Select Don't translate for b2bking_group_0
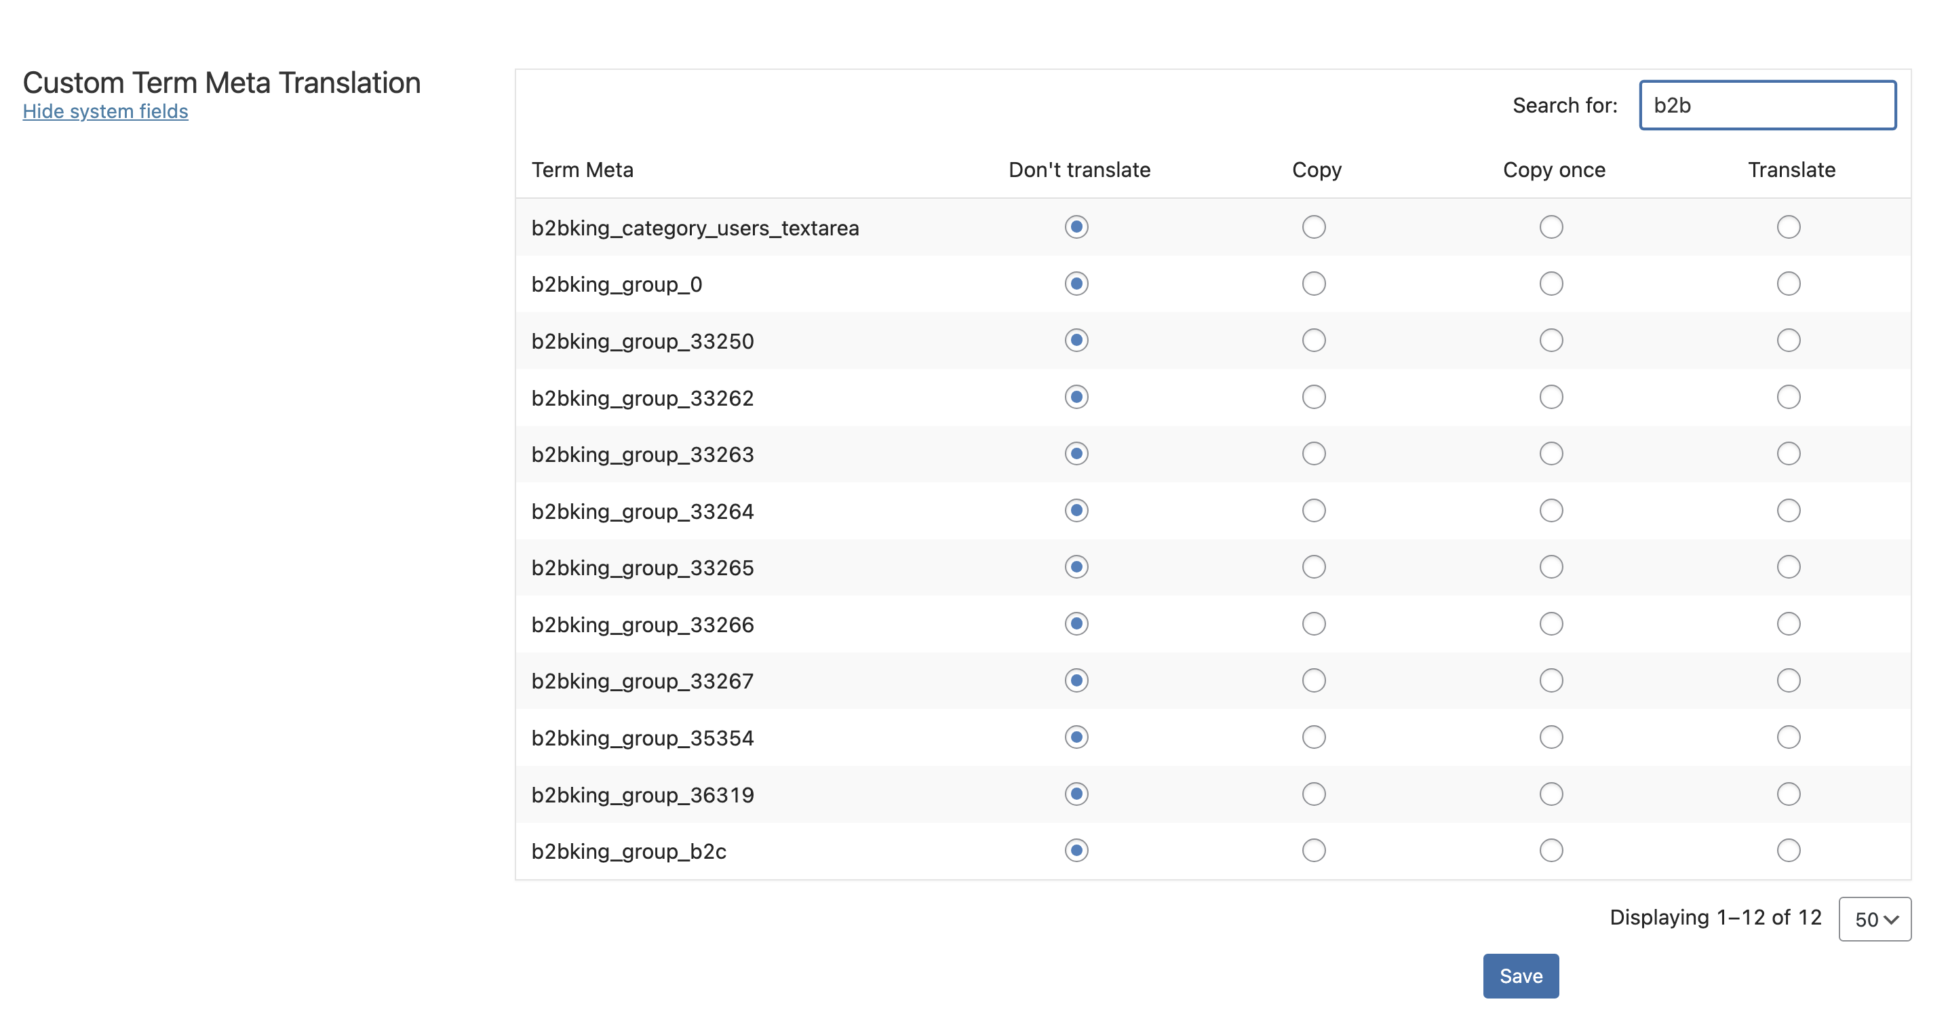Image resolution: width=1948 pixels, height=1027 pixels. point(1077,284)
